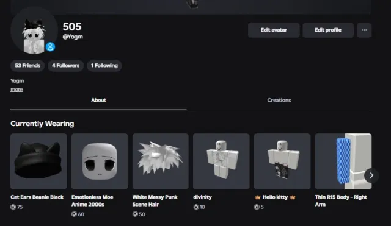Click the blue user status badge on avatar
This screenshot has width=391, height=226.
tap(50, 47)
